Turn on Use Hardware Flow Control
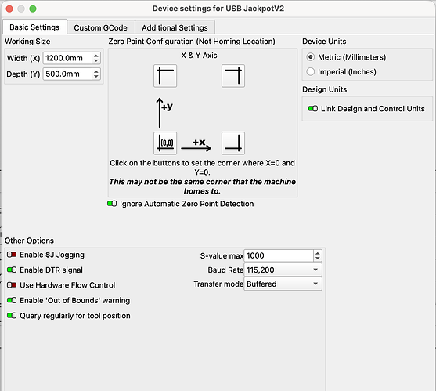The height and width of the screenshot is (391, 436). click(12, 285)
